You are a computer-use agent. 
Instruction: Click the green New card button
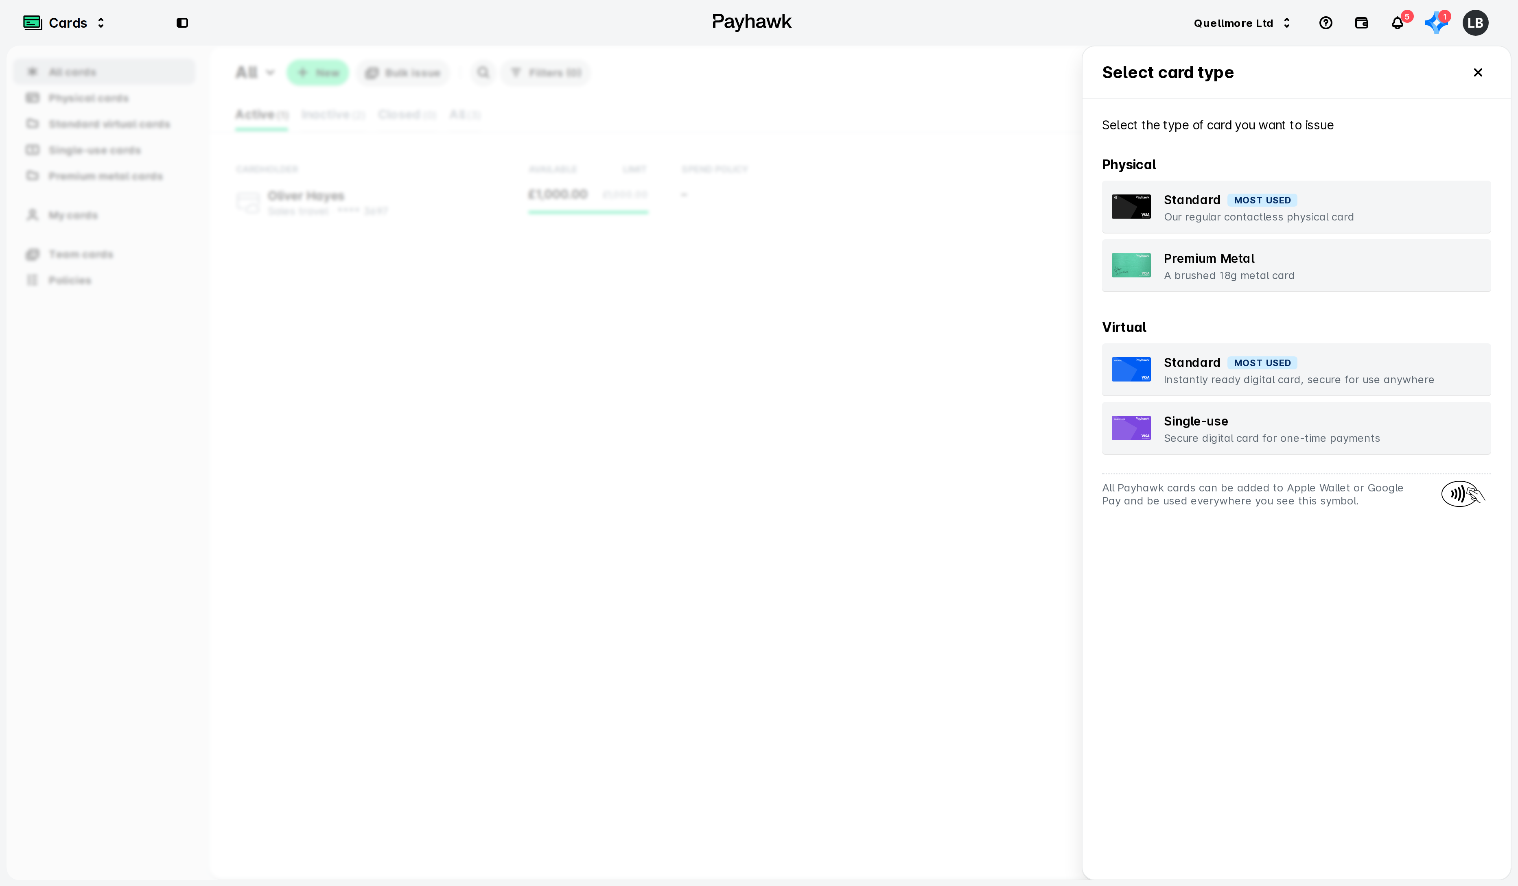pos(317,72)
